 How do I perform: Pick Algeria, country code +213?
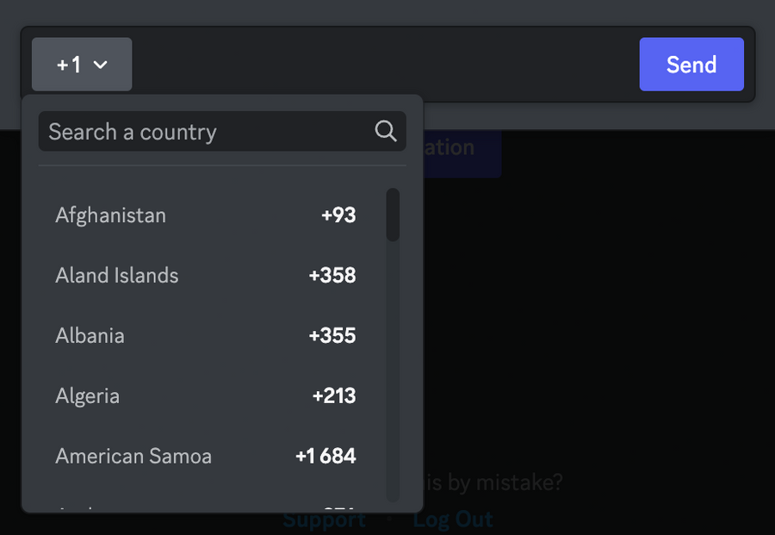87,395
